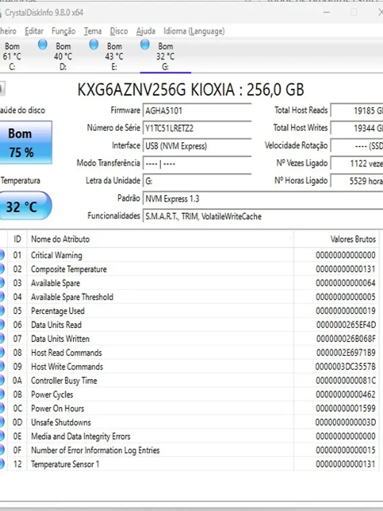383x511 pixels.
Task: Open the Idioma (Language) menu
Action: pyautogui.click(x=194, y=31)
